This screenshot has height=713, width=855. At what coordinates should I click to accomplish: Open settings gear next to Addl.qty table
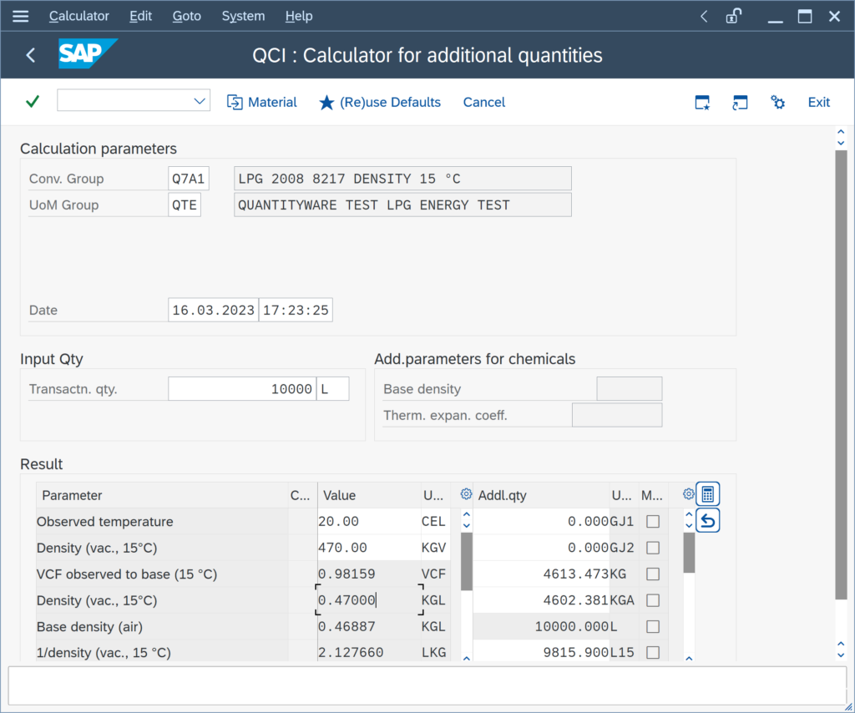[x=689, y=494]
